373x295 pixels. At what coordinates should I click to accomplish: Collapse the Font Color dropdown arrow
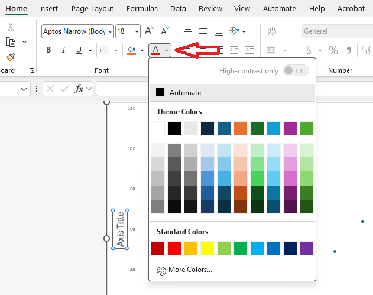(x=167, y=50)
